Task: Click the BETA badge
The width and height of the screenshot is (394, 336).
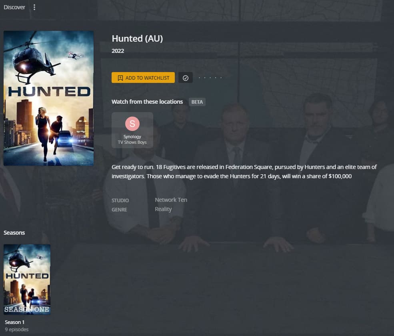Action: pos(197,102)
